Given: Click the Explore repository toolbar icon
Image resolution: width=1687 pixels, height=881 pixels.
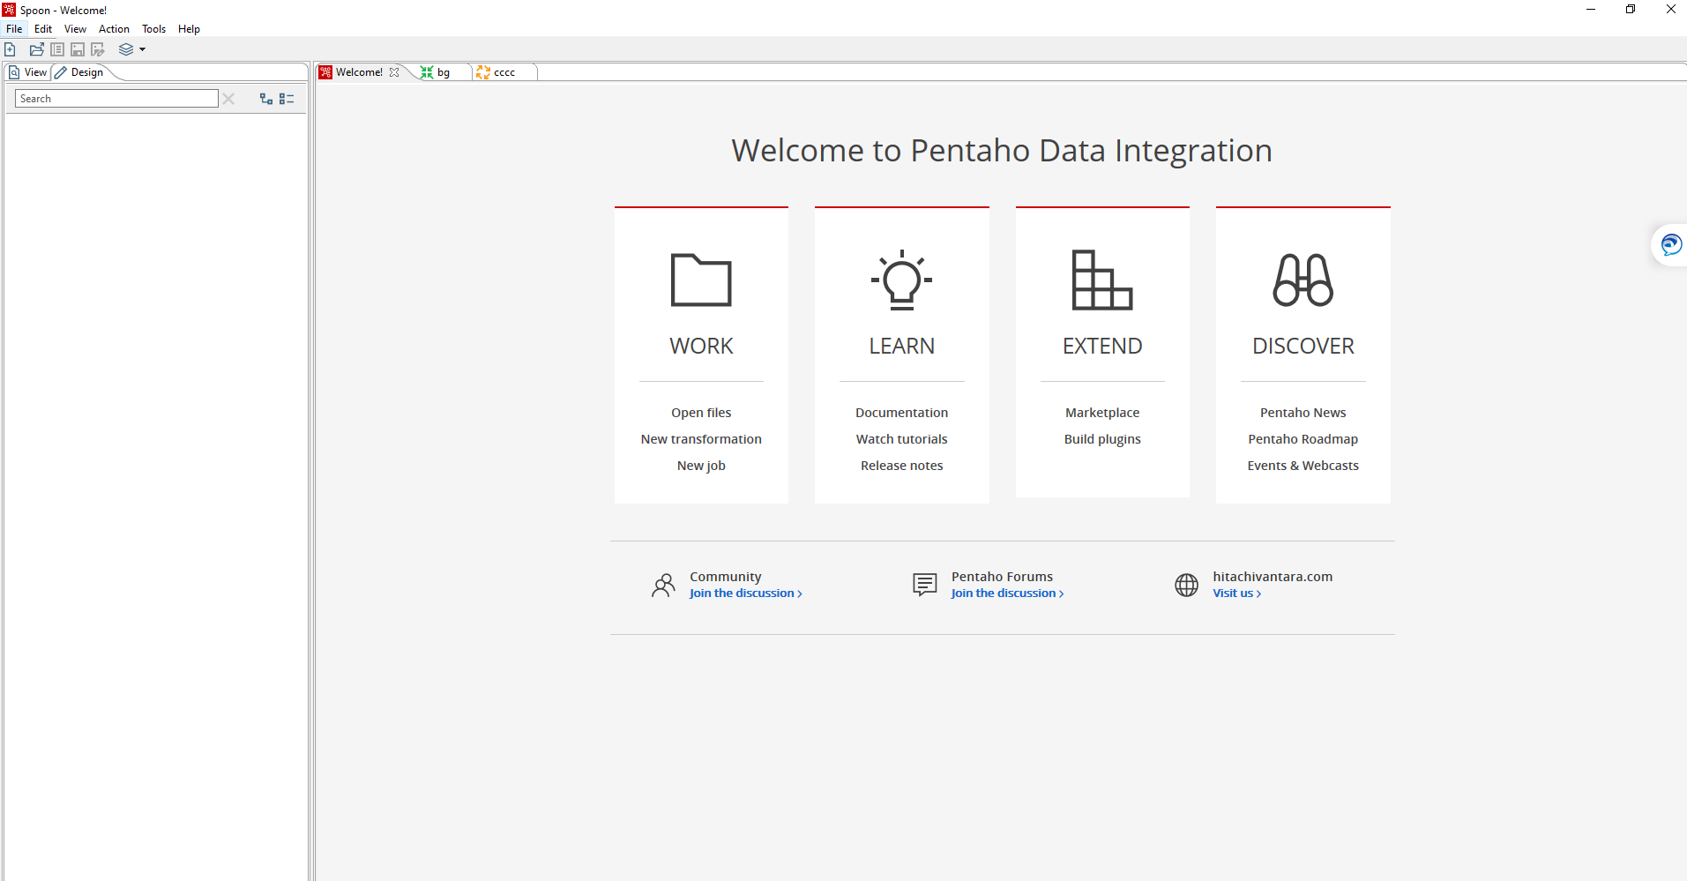Looking at the screenshot, I should pyautogui.click(x=57, y=49).
